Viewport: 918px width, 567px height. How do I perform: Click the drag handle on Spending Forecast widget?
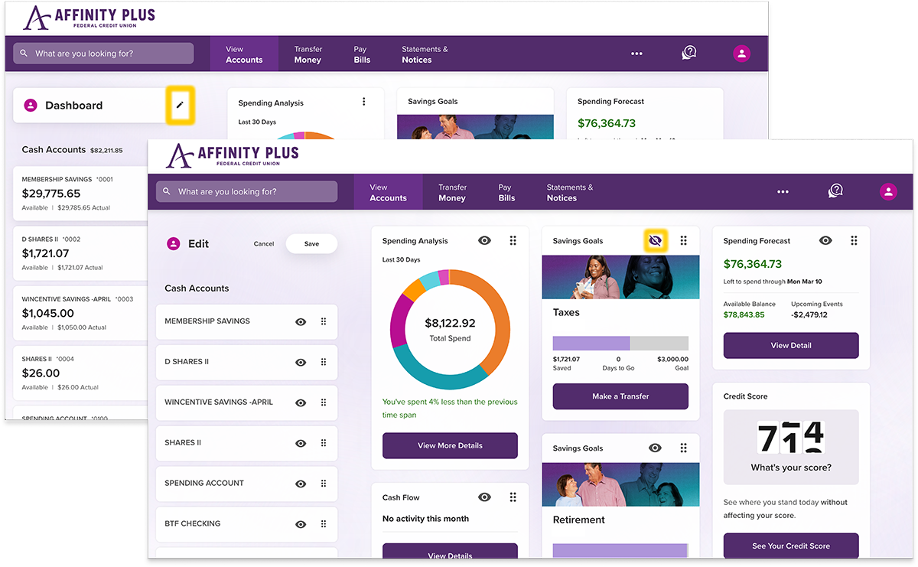854,240
